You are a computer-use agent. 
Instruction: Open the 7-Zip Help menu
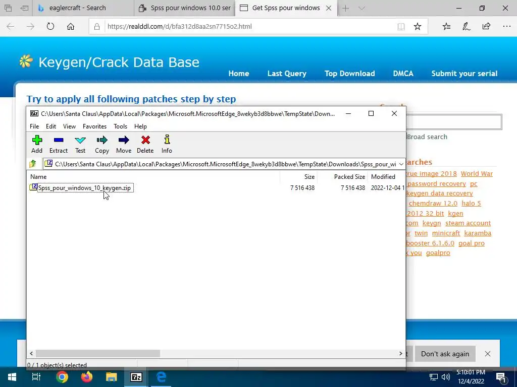(140, 126)
